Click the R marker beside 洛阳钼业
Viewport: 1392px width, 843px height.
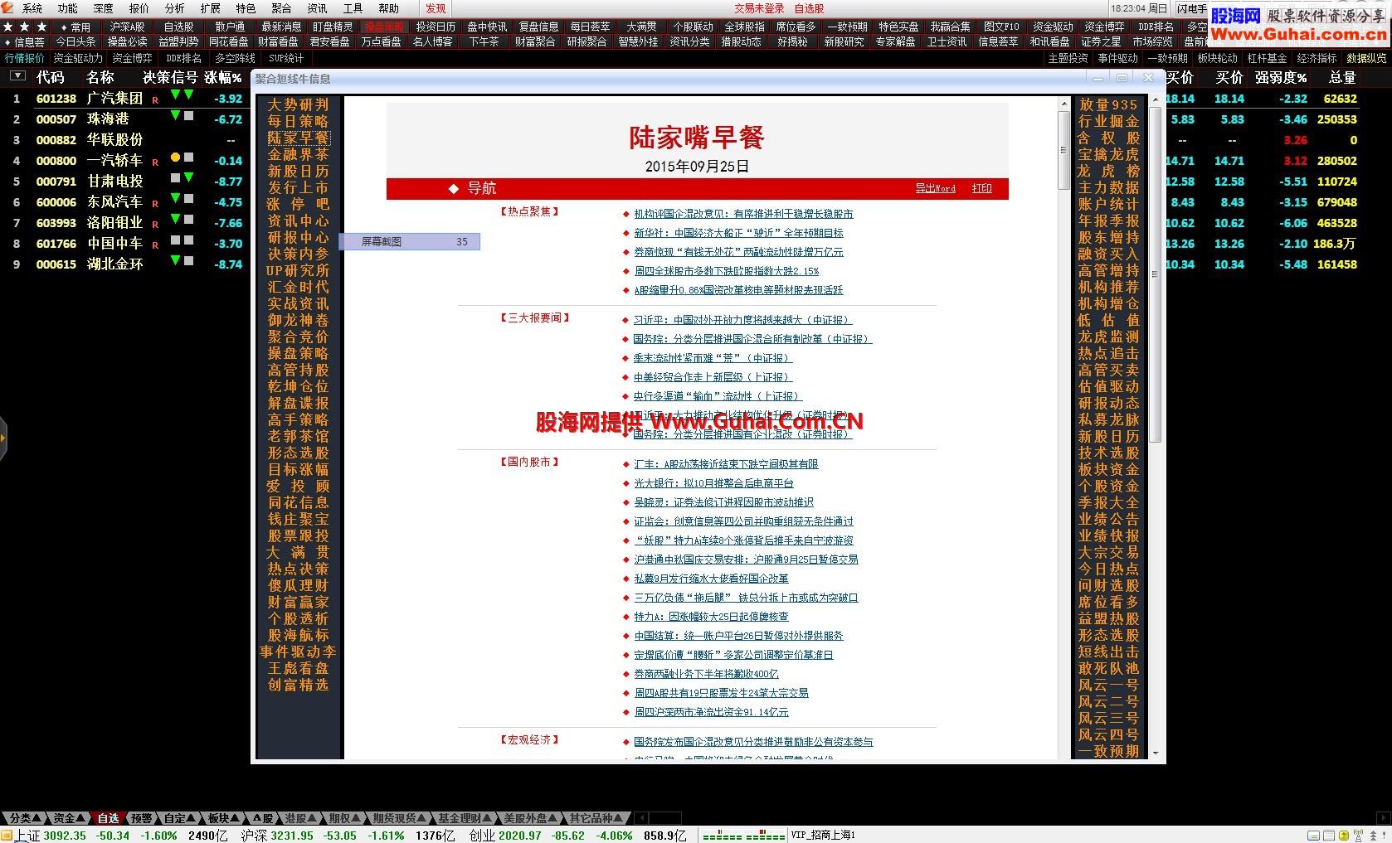(x=155, y=224)
